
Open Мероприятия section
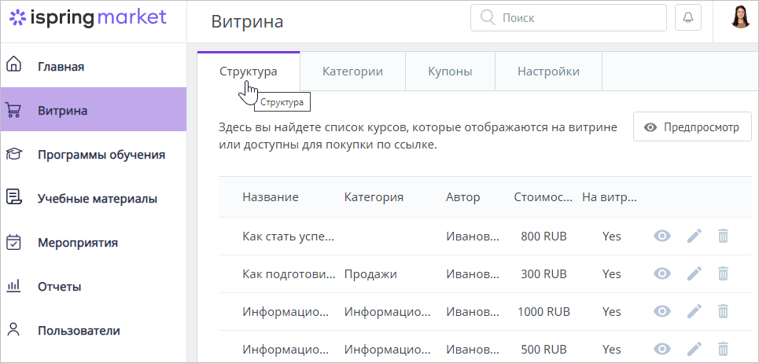pyautogui.click(x=78, y=243)
